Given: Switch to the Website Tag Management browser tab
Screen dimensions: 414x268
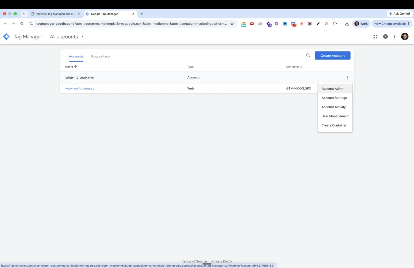Looking at the screenshot, I should pos(55,14).
